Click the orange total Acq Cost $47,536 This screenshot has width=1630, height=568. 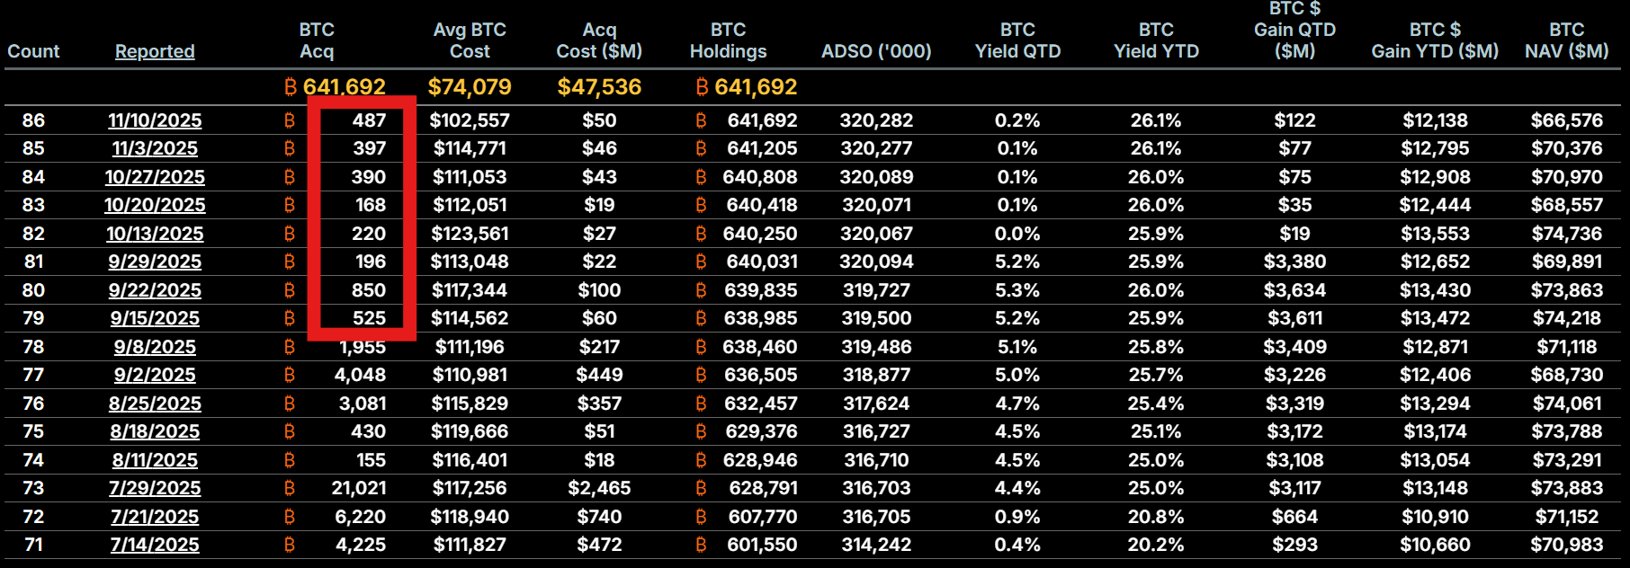tap(599, 87)
